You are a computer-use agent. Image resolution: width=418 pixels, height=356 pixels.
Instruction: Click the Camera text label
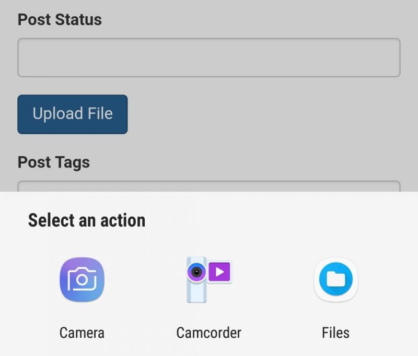coord(82,333)
